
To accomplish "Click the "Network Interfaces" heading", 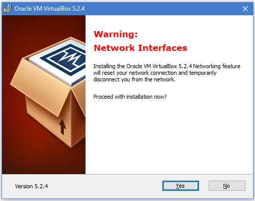I will [140, 48].
